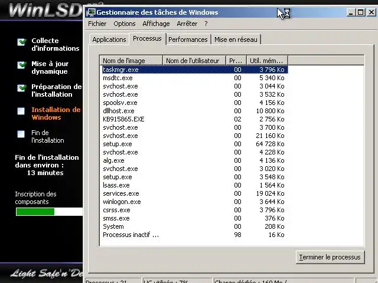Viewport: 378px width, 283px height.
Task: Sort by Pr... processor column header
Action: pos(236,61)
